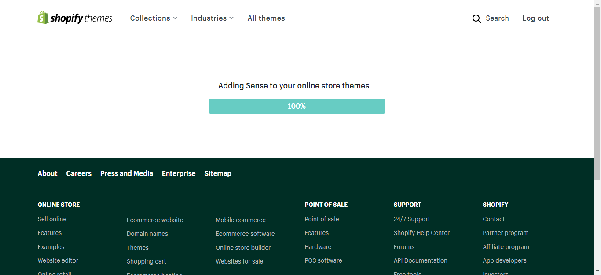Go to Press and Media
Image resolution: width=601 pixels, height=275 pixels.
click(x=127, y=173)
